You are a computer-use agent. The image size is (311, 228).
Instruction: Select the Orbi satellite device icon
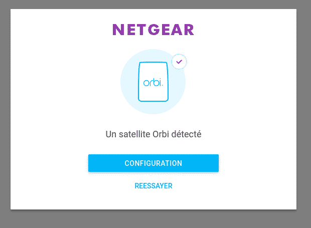[153, 81]
